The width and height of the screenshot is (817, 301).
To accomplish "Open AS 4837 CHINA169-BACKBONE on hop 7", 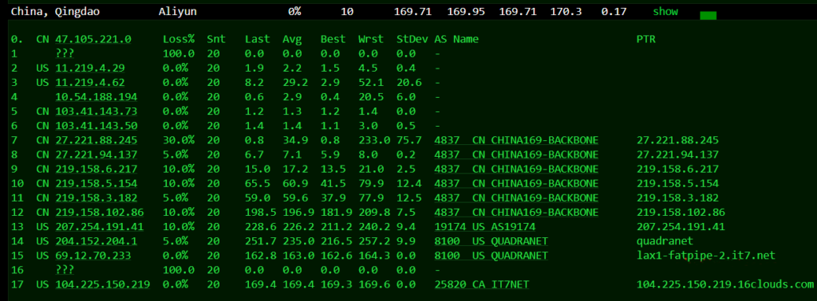I will pos(516,140).
